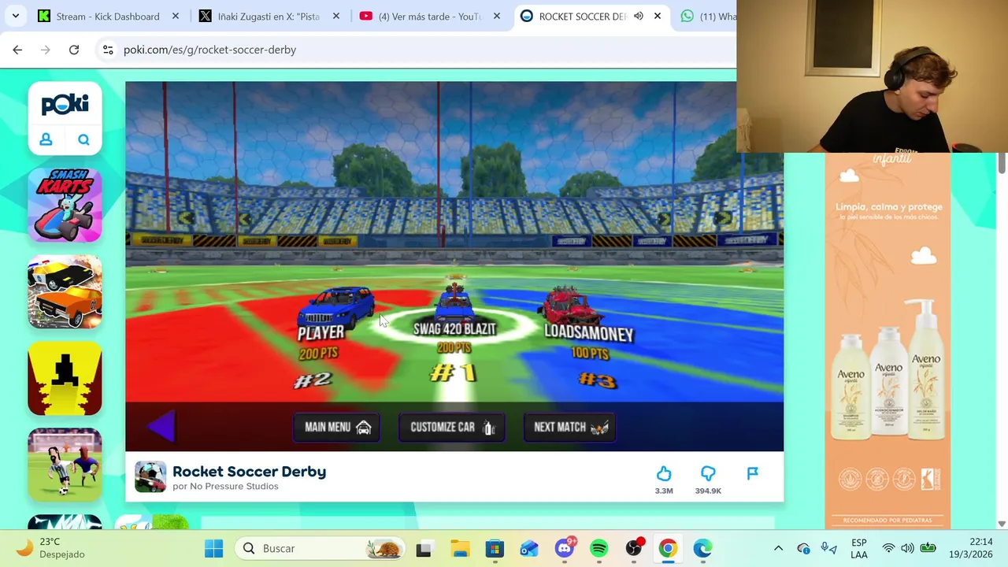Open Google Chrome from taskbar
This screenshot has height=567, width=1008.
(x=668, y=548)
